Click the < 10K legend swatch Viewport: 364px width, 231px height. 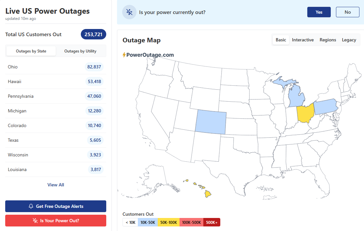[x=130, y=223]
